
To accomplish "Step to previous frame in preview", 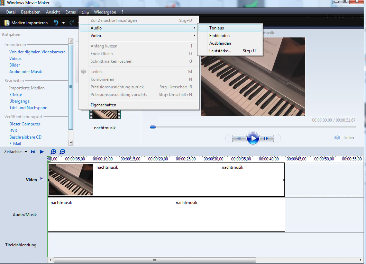I will [x=238, y=139].
